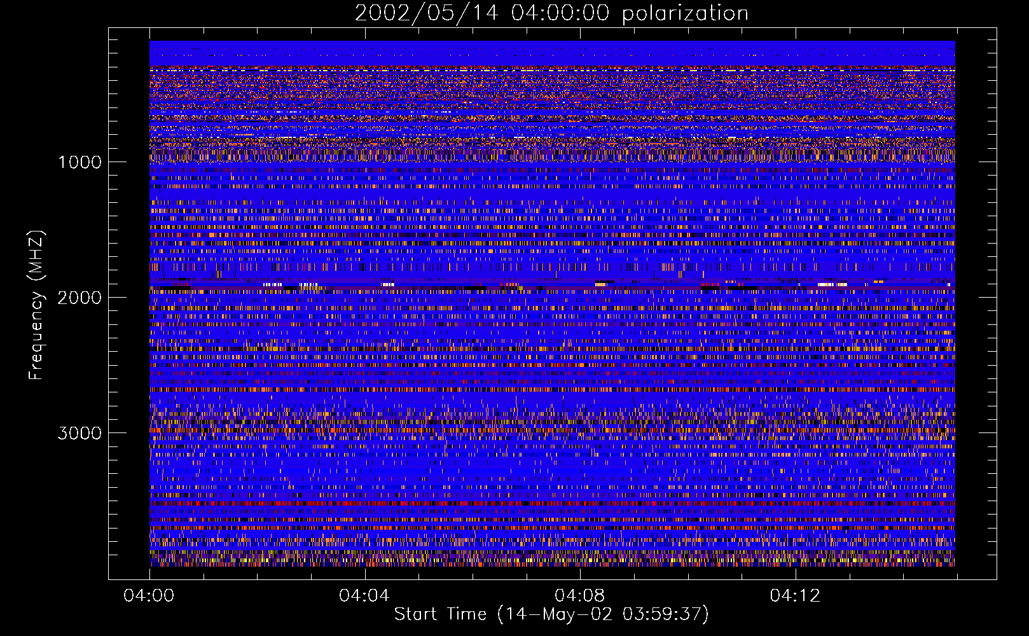Screen dimensions: 1029x636
Task: Click the 'Start Time (14-May-02 03:59:37)' label
Action: pyautogui.click(x=551, y=614)
